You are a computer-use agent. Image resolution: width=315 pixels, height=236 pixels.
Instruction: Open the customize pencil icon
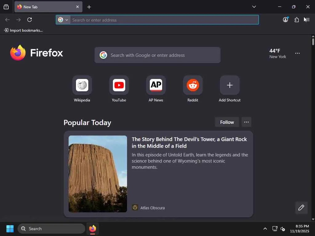point(301,208)
